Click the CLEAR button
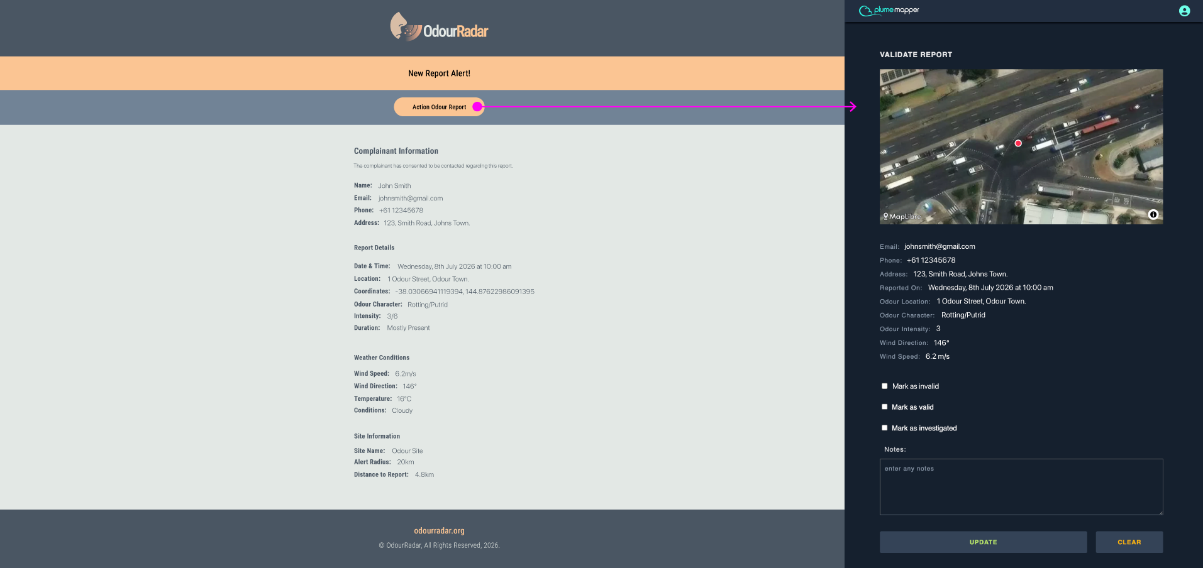This screenshot has width=1203, height=568. coord(1129,542)
